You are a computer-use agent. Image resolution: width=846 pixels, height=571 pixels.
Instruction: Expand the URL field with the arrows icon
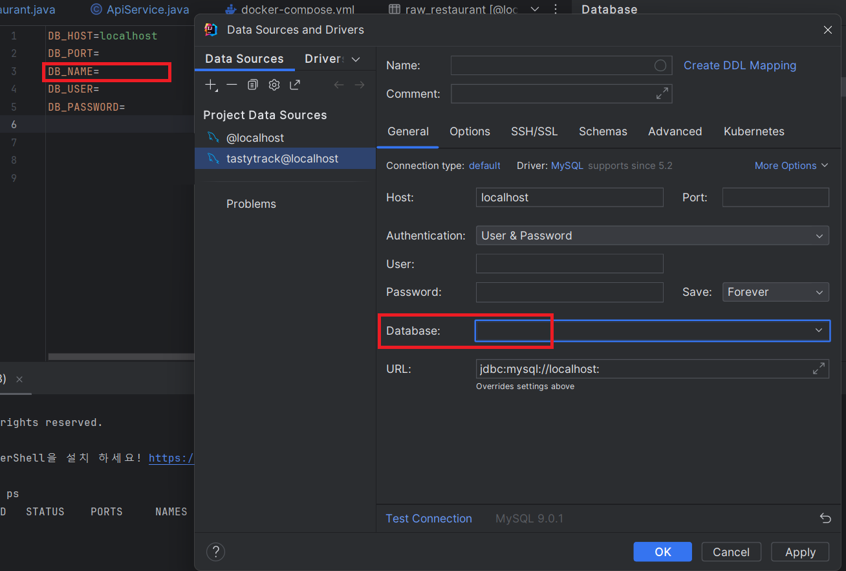[x=819, y=369]
